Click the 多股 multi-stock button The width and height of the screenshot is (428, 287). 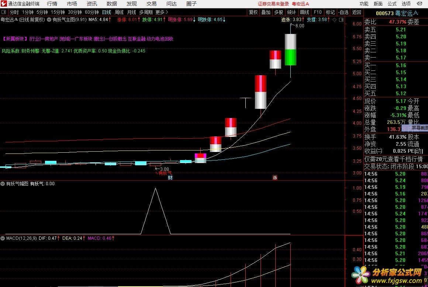(x=279, y=12)
